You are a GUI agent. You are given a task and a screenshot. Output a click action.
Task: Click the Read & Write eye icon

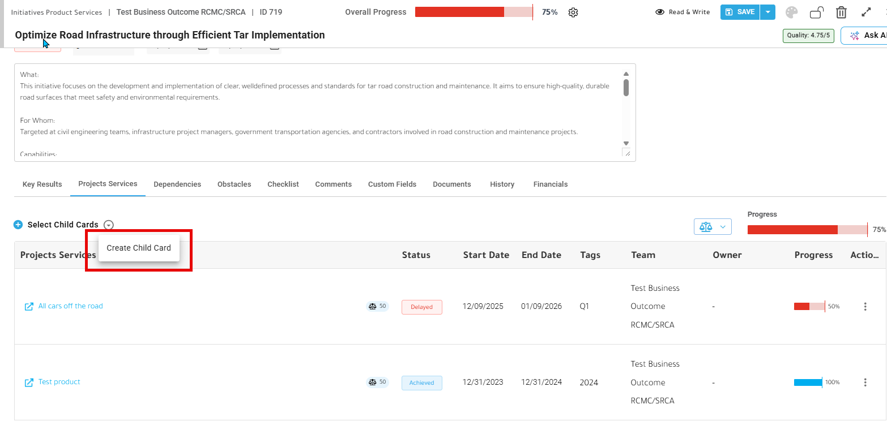pyautogui.click(x=660, y=12)
